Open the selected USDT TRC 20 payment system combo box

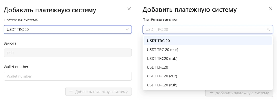coord(68,29)
